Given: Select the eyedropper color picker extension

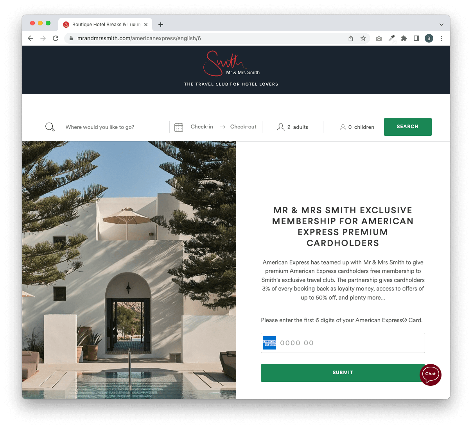Looking at the screenshot, I should tap(391, 38).
